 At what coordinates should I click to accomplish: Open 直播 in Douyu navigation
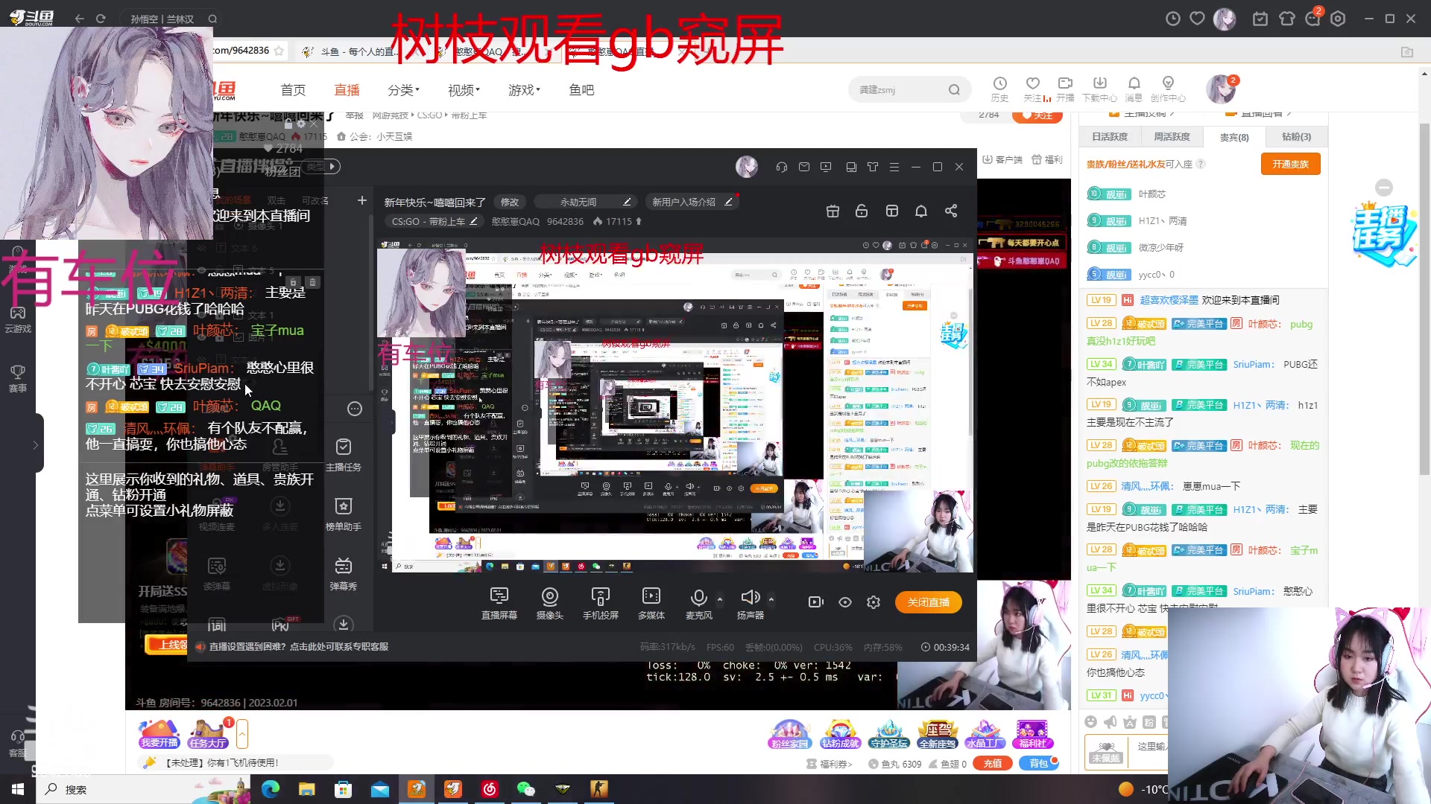click(x=347, y=90)
